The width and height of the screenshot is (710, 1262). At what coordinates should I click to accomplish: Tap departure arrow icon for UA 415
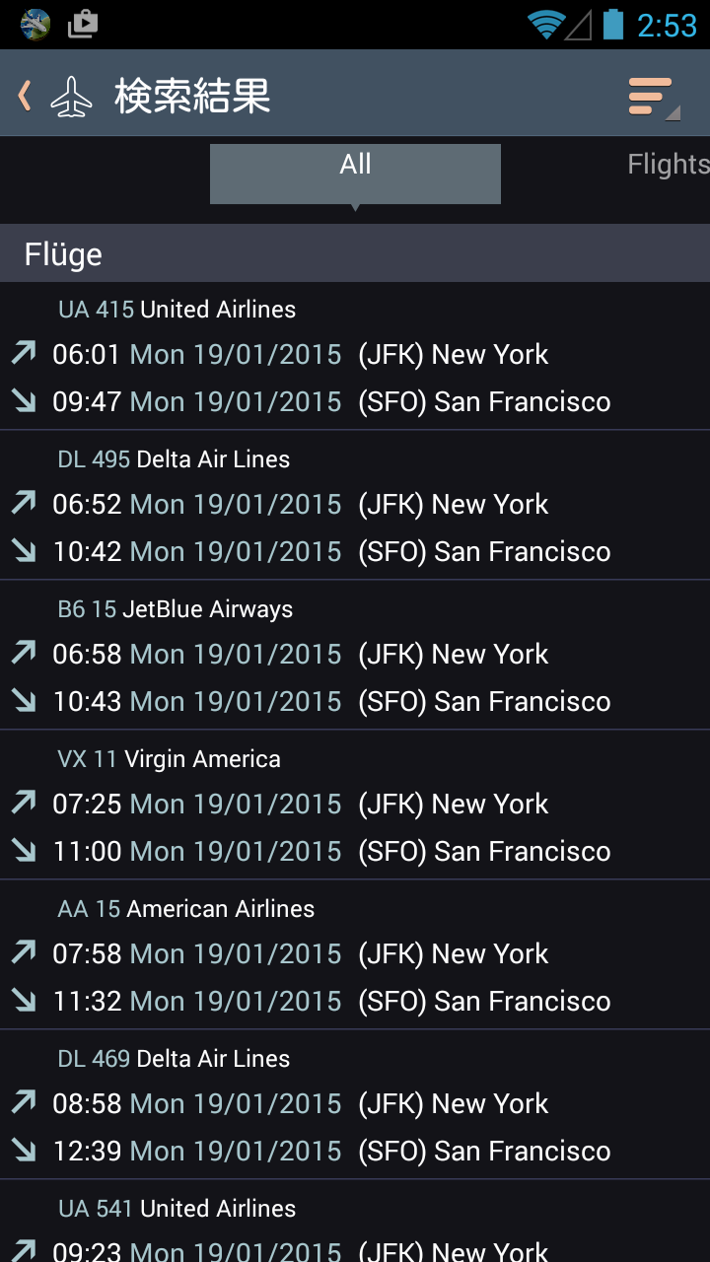(x=24, y=353)
